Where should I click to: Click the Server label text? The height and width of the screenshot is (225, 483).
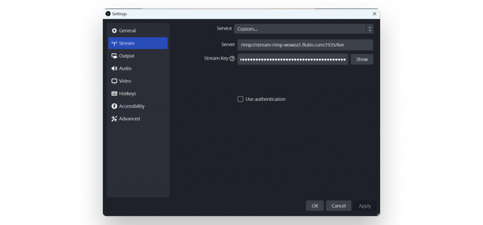coord(228,44)
